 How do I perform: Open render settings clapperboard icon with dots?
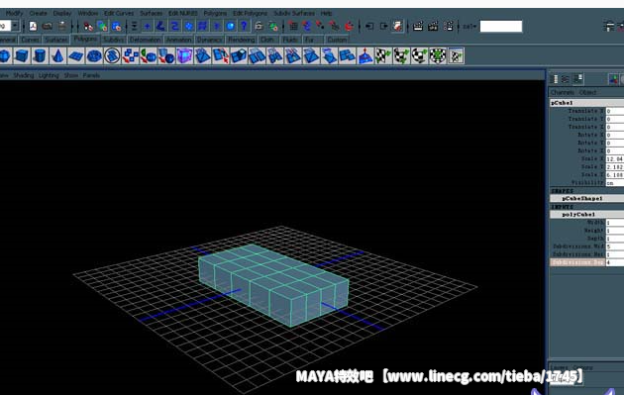(448, 27)
